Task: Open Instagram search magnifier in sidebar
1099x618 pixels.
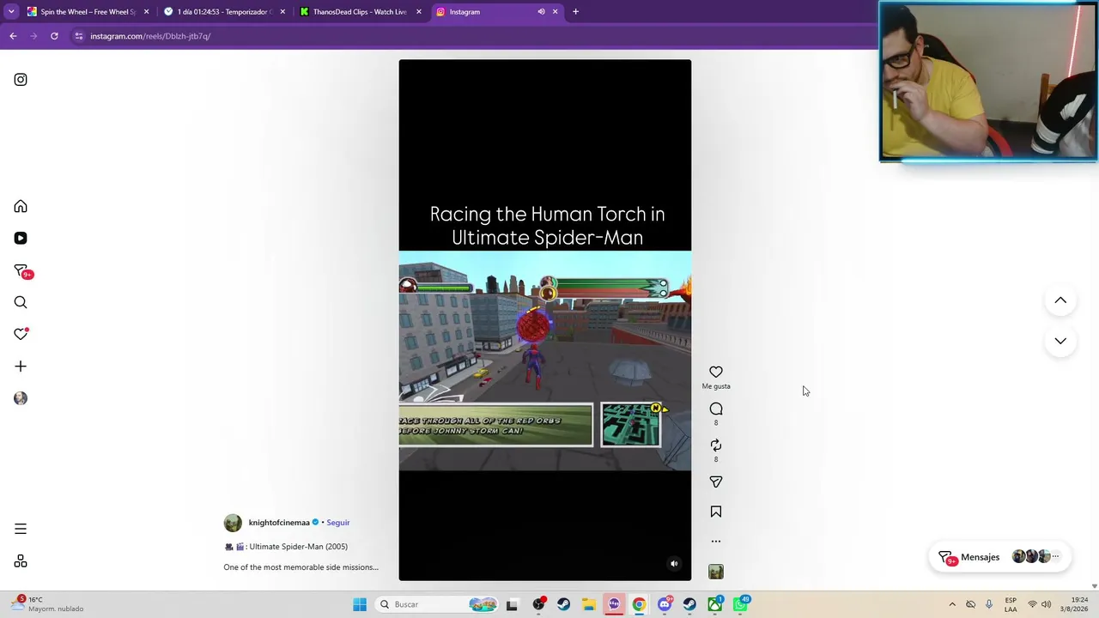Action: click(21, 302)
